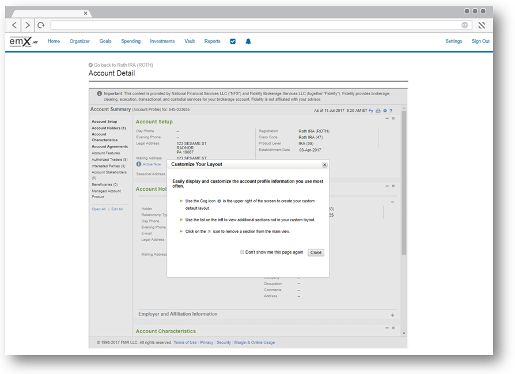Open the Reports menu
This screenshot has width=515, height=374.
coord(212,41)
